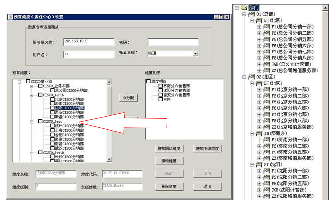Click the 用户名 input field
The height and width of the screenshot is (203, 331).
coord(89,54)
